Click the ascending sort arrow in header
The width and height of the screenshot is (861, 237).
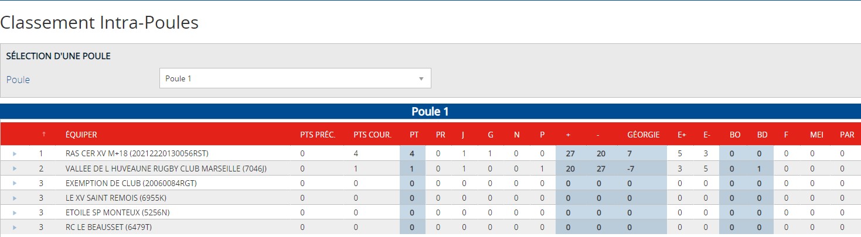[43, 135]
